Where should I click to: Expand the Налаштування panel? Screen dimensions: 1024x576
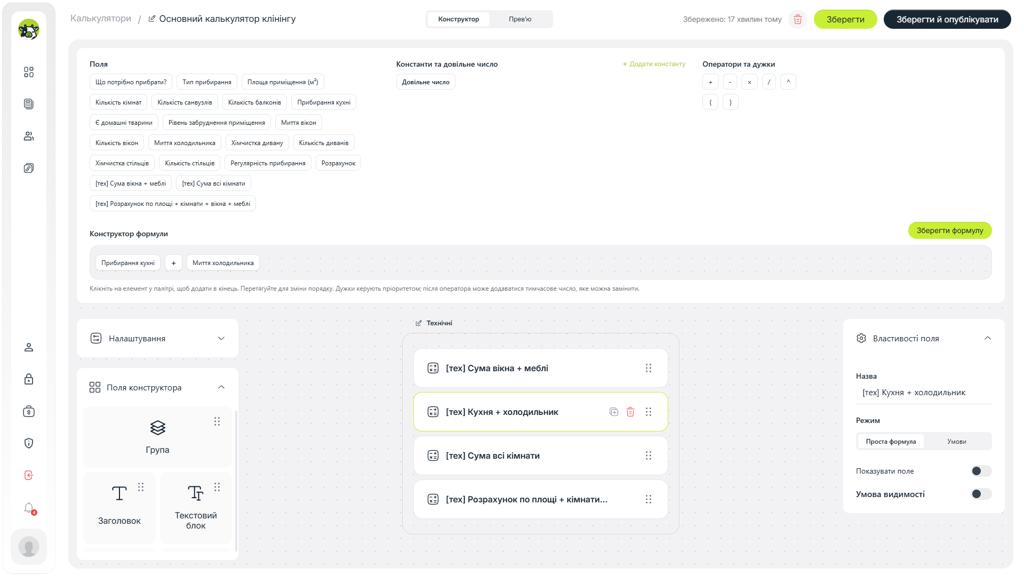157,339
